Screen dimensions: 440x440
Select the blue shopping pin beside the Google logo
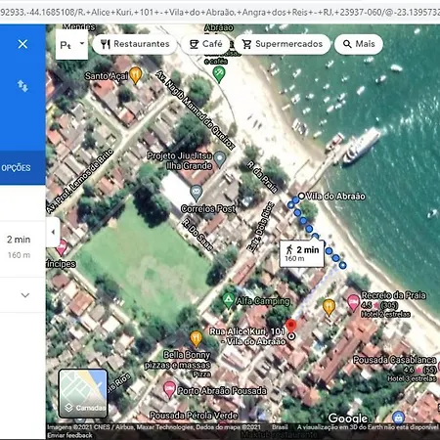tap(398, 418)
